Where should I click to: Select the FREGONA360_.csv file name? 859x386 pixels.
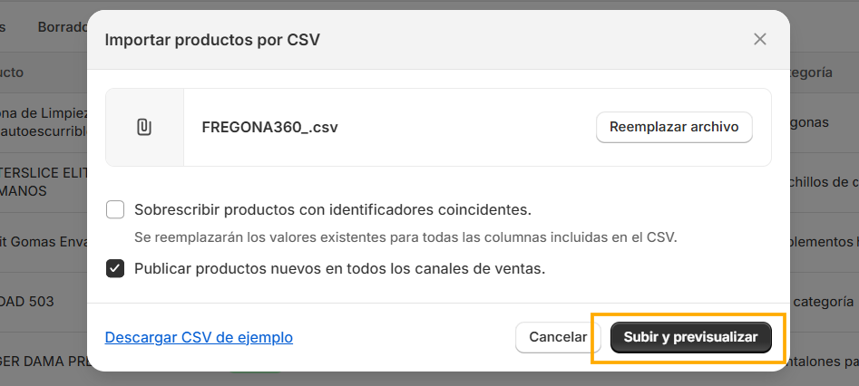pyautogui.click(x=270, y=128)
